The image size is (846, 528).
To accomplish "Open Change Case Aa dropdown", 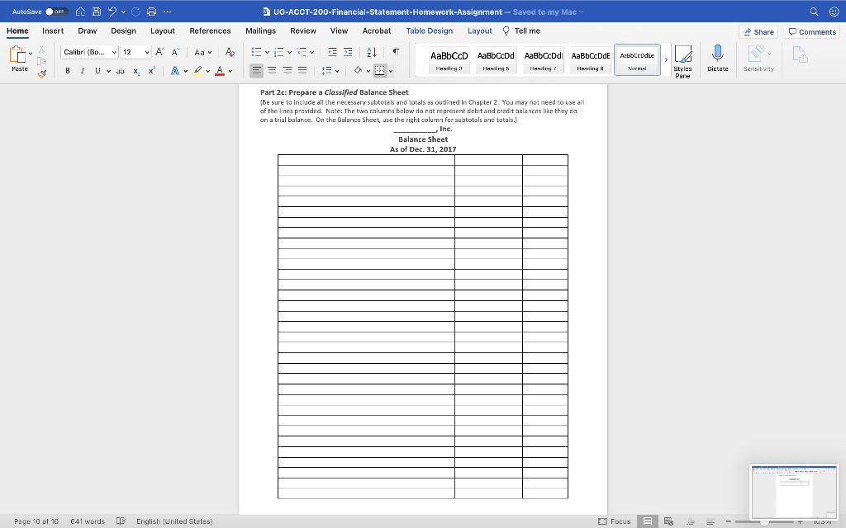I will [x=203, y=52].
